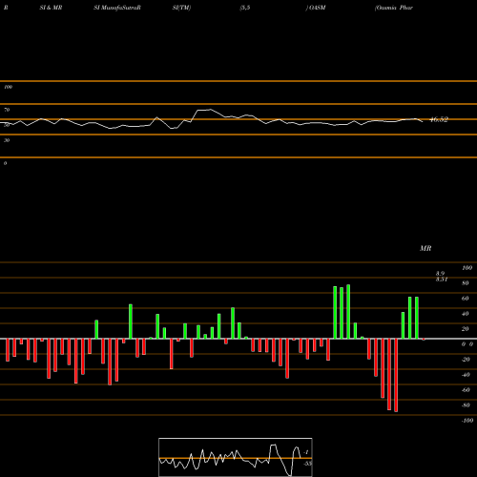Click the -80 label on MR axis
This screenshot has width=477, height=477.
click(x=466, y=405)
